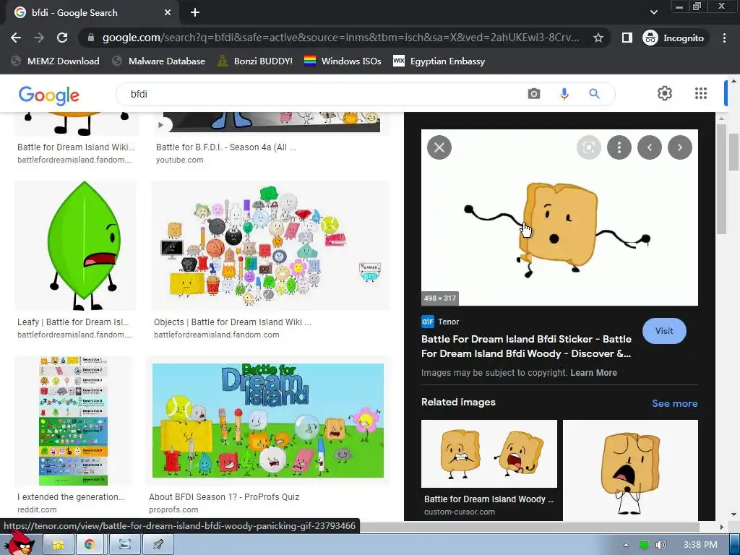
Task: Open the Battle for Dream Island ProProfs image
Action: tap(268, 421)
